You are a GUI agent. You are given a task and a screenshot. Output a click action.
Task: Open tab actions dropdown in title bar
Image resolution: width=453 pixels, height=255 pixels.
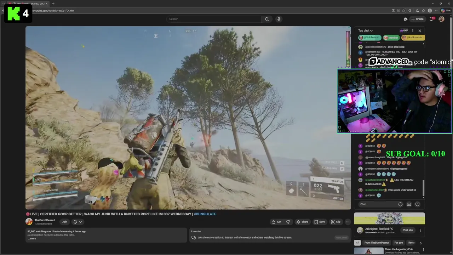[x=3, y=4]
